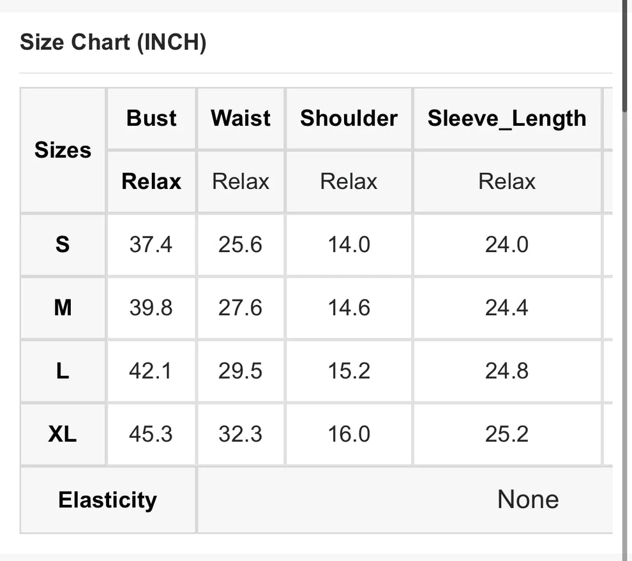This screenshot has height=561, width=632.
Task: Click the M size row label
Action: [x=63, y=308]
